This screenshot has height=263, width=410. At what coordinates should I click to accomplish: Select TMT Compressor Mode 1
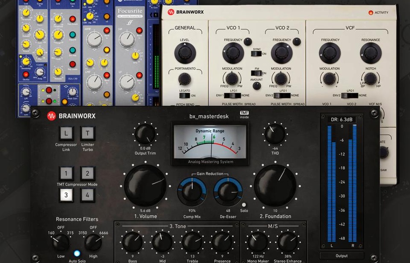(66, 173)
